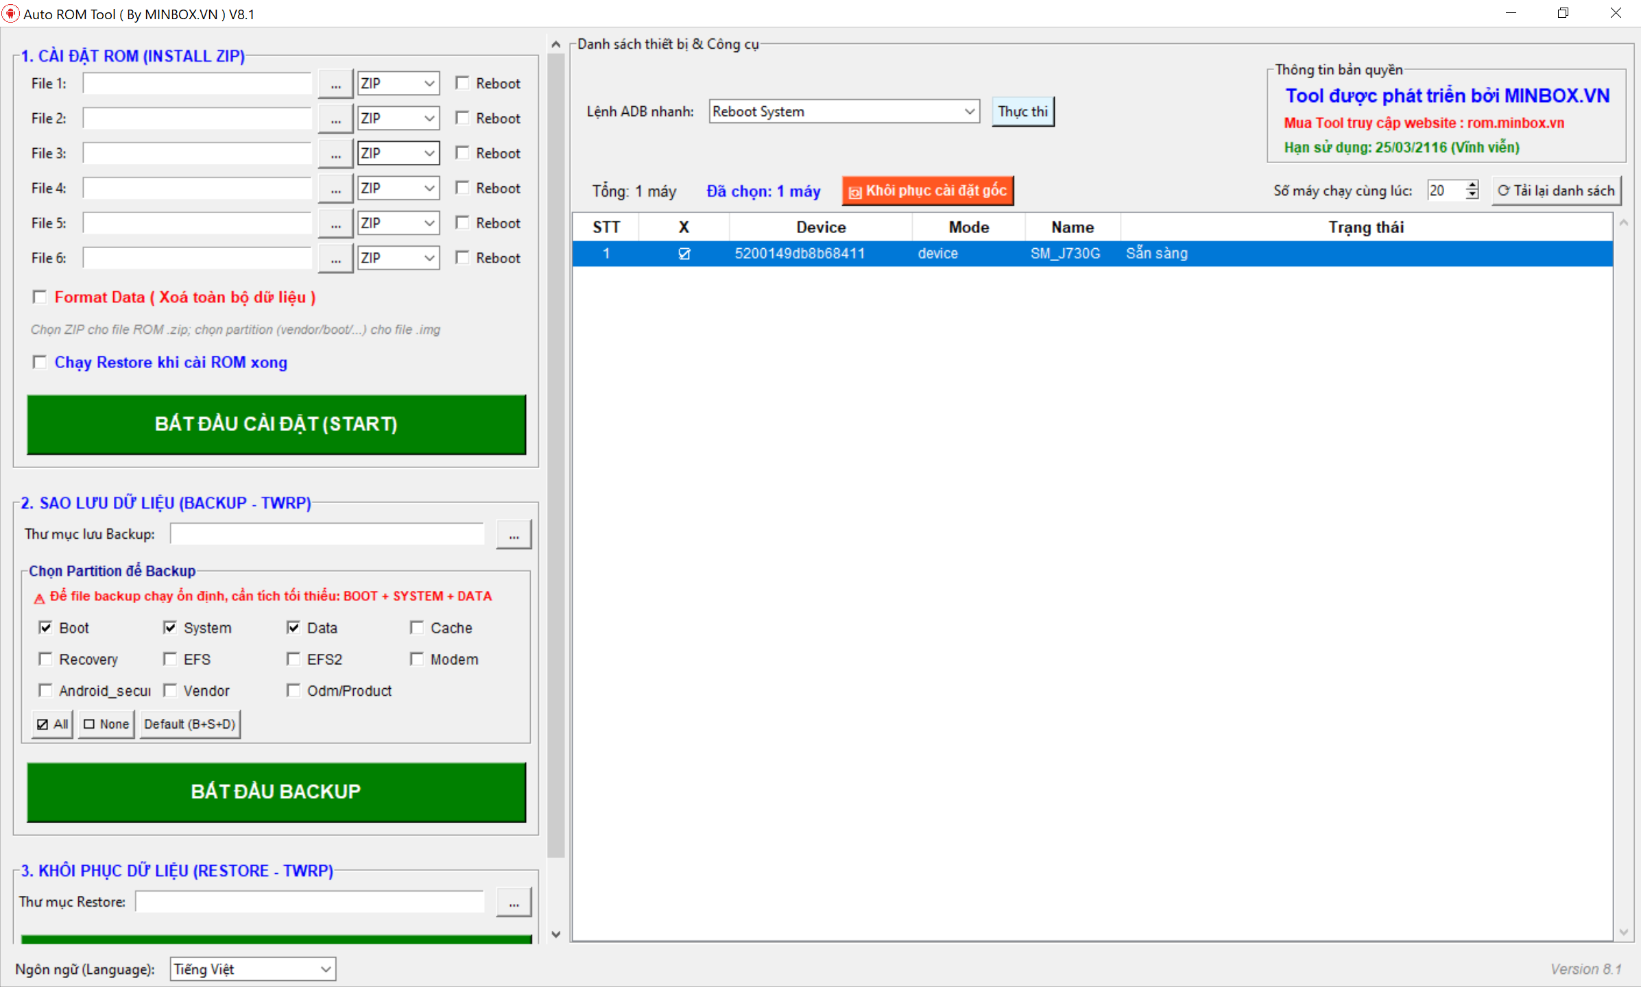The image size is (1641, 987).
Task: Increase the concurrent devices spinner value
Action: click(x=1472, y=185)
